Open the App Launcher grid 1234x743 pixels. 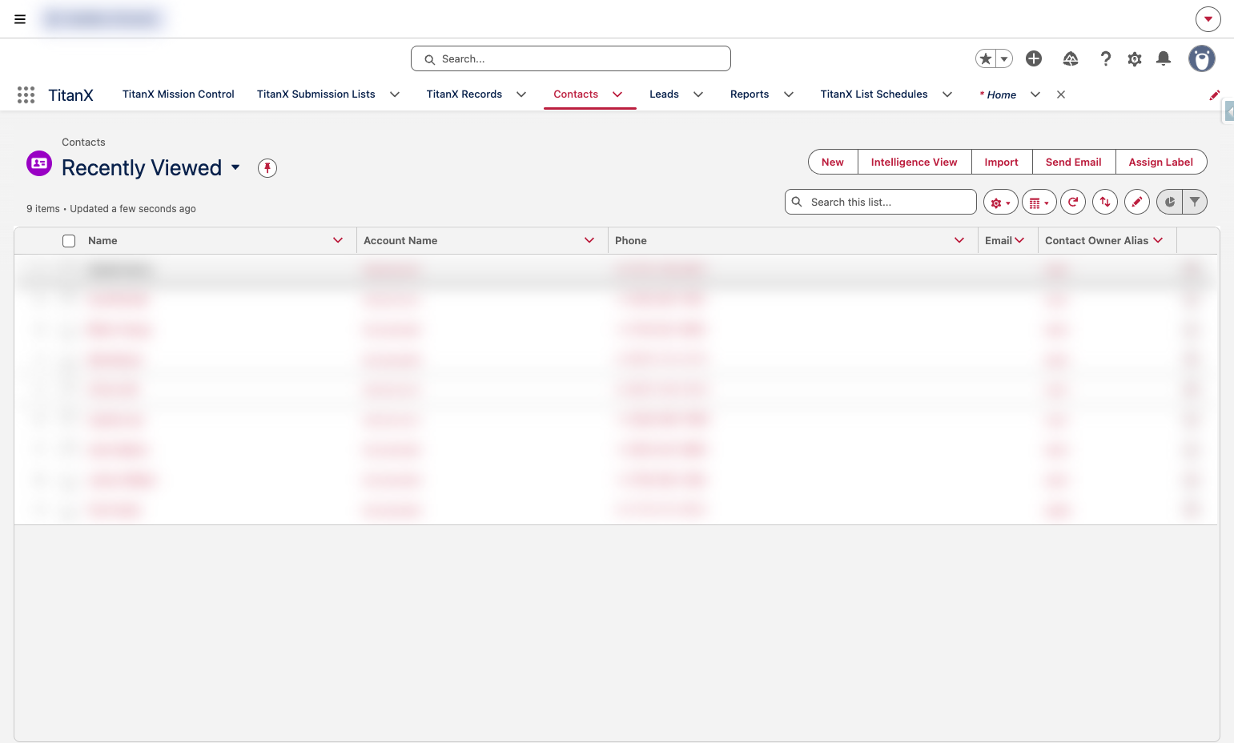click(26, 95)
